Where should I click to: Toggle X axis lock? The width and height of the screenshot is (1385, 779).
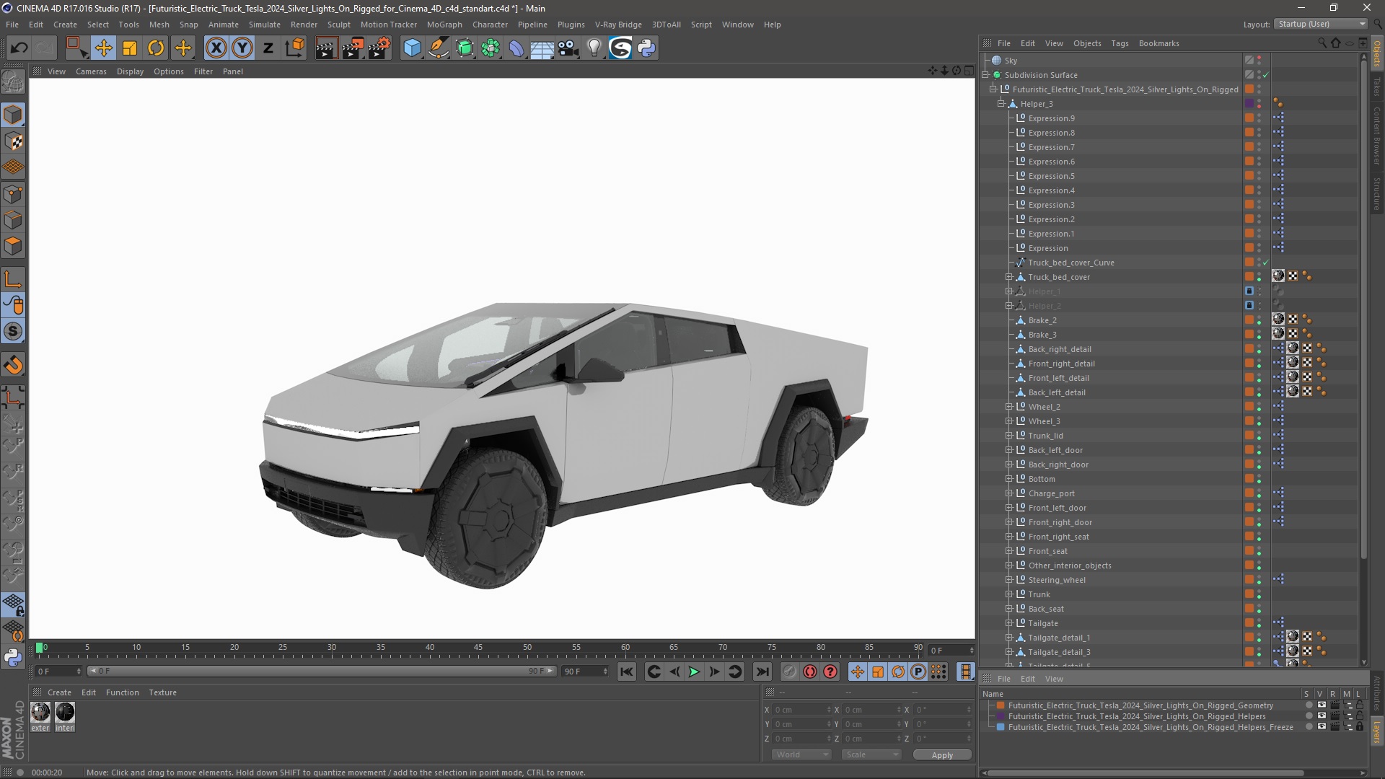pos(216,48)
